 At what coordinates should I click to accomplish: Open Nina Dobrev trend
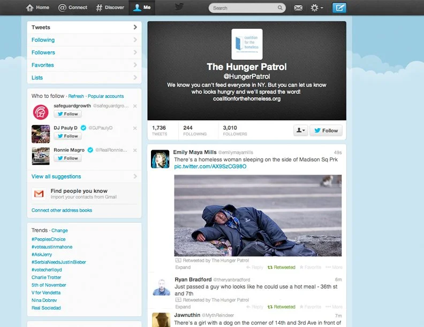44,300
